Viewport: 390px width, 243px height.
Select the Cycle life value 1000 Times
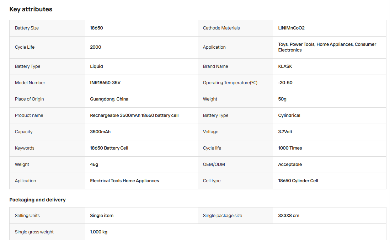click(x=290, y=148)
